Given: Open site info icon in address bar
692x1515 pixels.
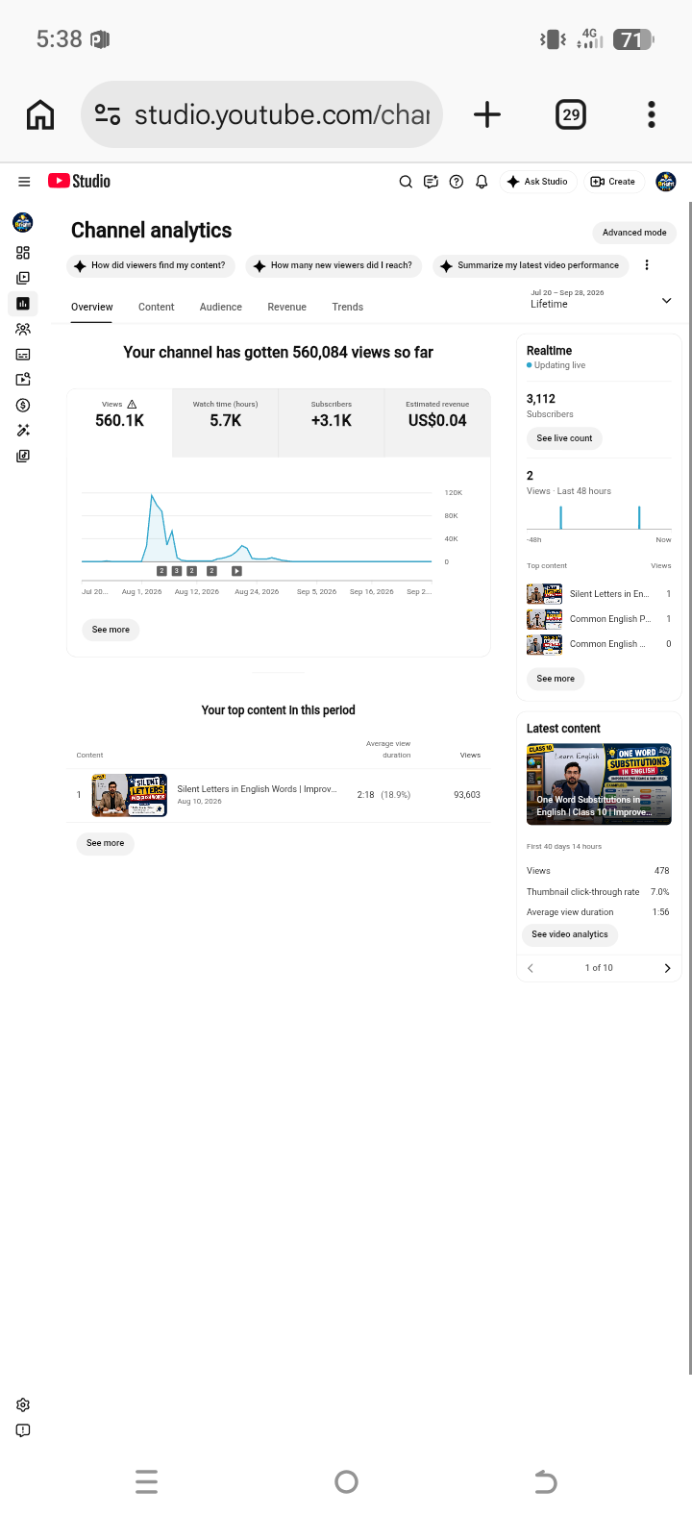Looking at the screenshot, I should pos(108,114).
